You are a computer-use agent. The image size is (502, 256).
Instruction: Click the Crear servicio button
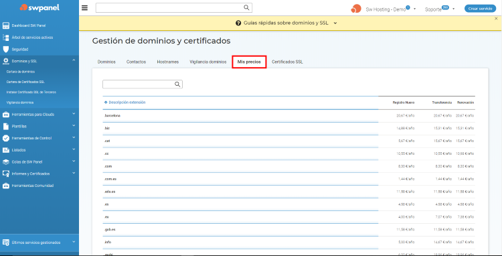(x=480, y=9)
